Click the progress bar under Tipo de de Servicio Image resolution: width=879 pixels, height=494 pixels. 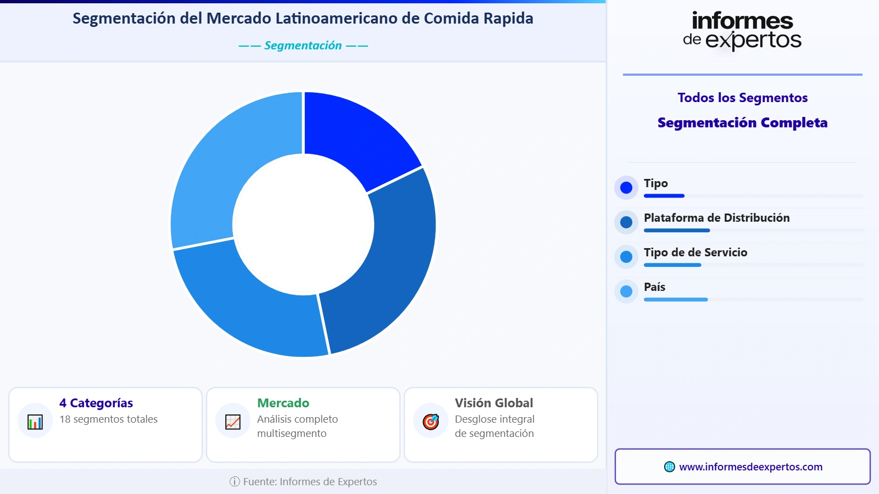(753, 265)
